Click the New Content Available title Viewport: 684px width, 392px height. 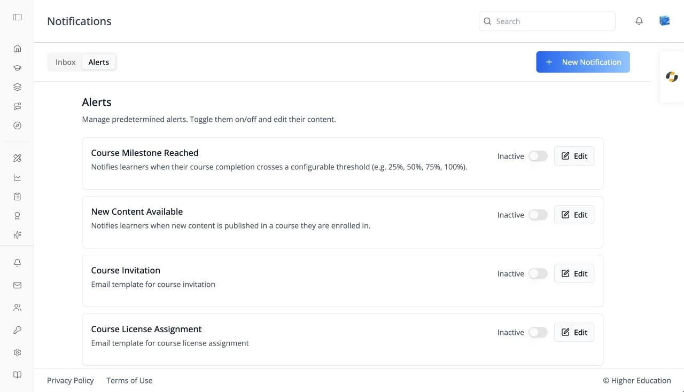click(137, 211)
